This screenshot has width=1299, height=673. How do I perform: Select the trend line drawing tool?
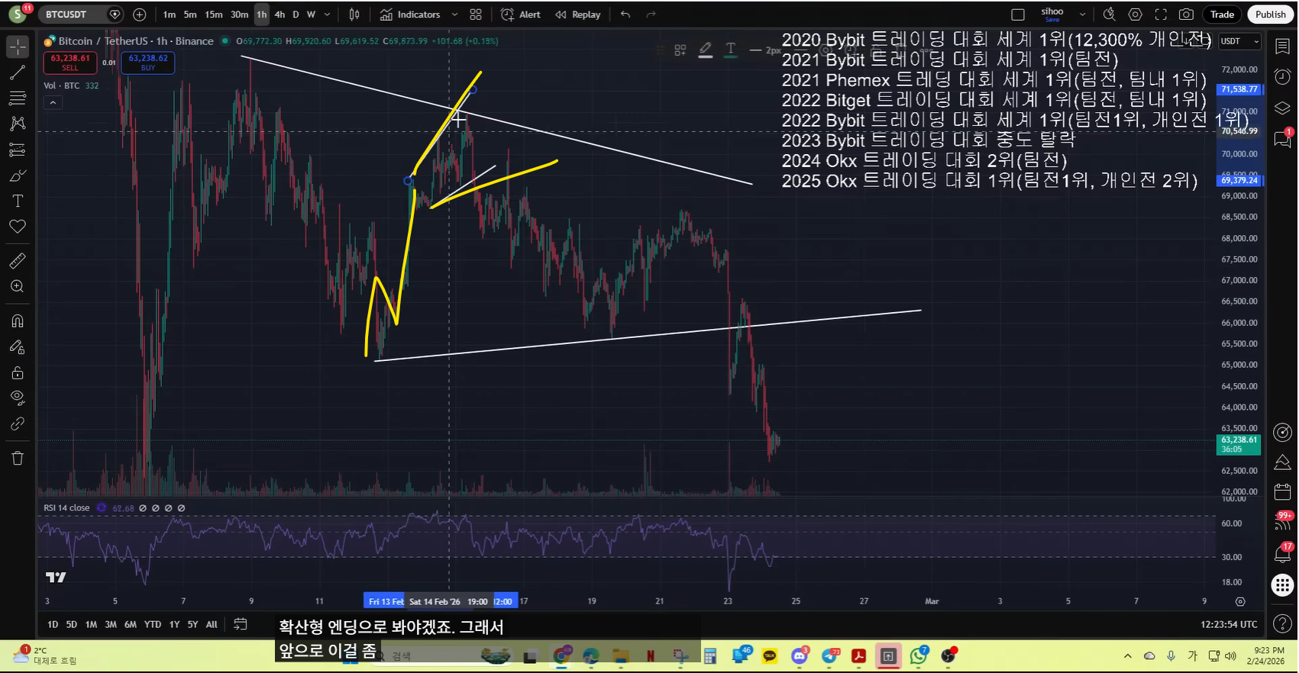click(x=17, y=72)
